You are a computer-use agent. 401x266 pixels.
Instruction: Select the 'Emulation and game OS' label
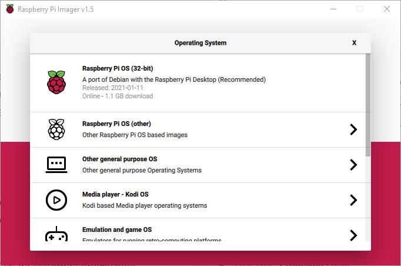pos(116,230)
